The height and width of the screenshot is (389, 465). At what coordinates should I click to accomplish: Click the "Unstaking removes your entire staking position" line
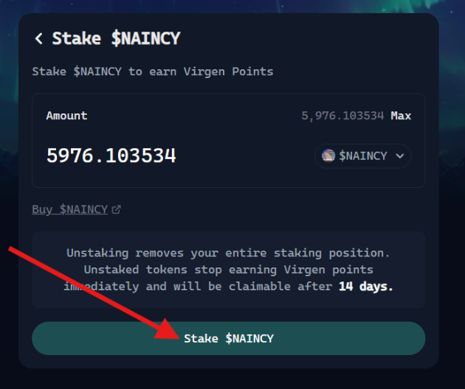click(x=228, y=253)
